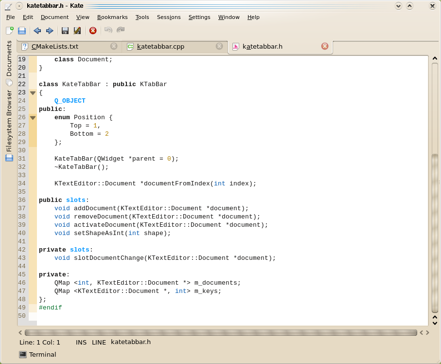Switch to the CMakeLists.txt tab
441x364 pixels.
[69, 46]
